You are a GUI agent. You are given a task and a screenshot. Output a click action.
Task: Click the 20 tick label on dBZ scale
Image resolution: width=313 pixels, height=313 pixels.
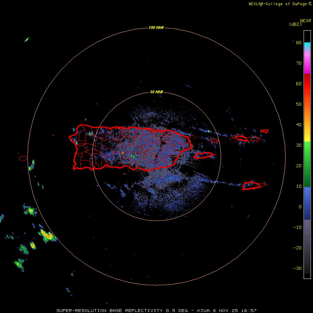[x=299, y=166]
